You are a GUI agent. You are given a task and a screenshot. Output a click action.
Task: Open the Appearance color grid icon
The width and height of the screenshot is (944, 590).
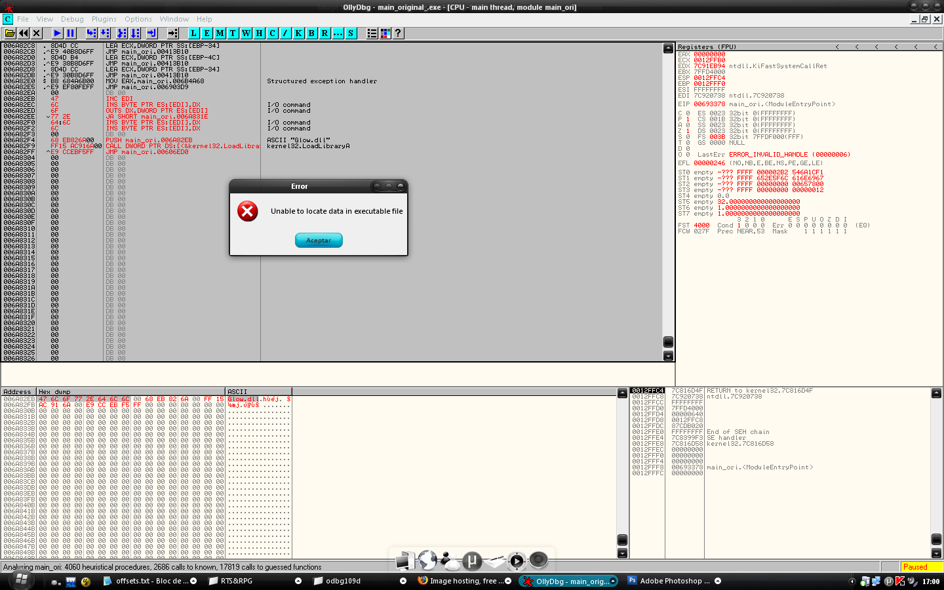pos(385,33)
